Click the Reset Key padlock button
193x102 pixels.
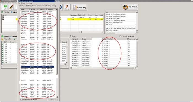click(79, 7)
